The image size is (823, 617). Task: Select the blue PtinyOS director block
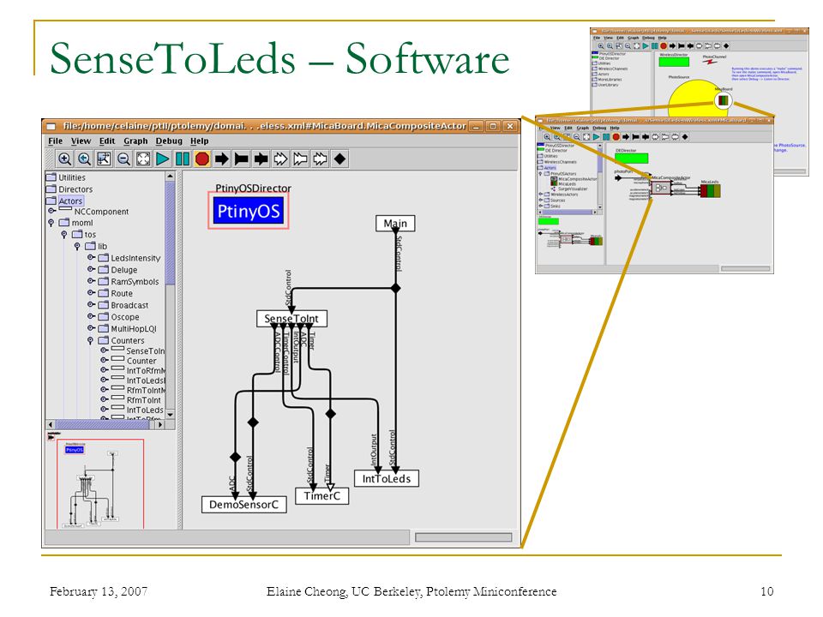[249, 211]
